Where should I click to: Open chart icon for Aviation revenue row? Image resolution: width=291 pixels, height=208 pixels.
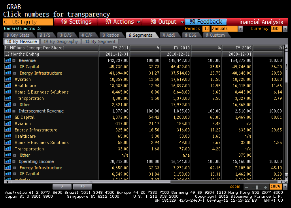click(8, 79)
